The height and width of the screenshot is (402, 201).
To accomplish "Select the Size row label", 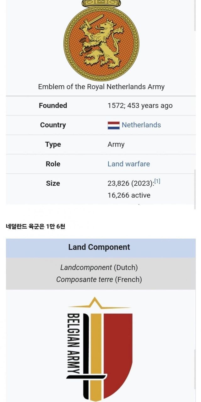I will 53,183.
